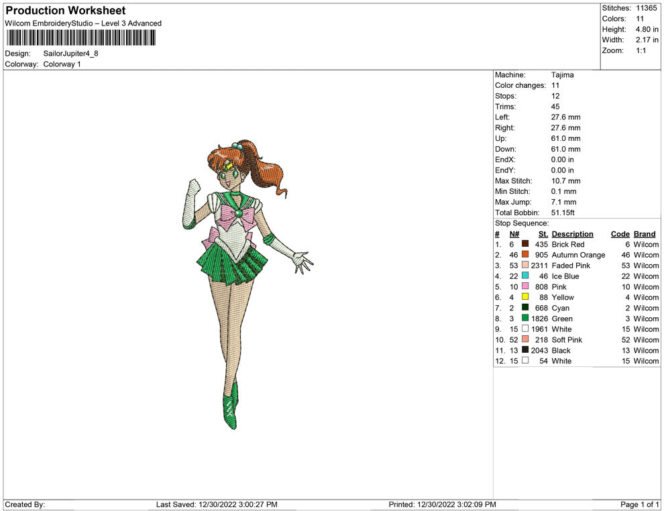This screenshot has width=664, height=511.
Task: Click the design barcode image
Action: (80, 38)
